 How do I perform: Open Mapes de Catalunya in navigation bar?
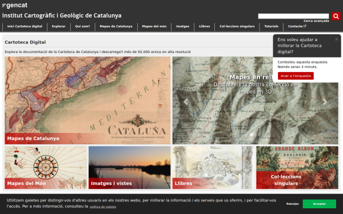(116, 26)
